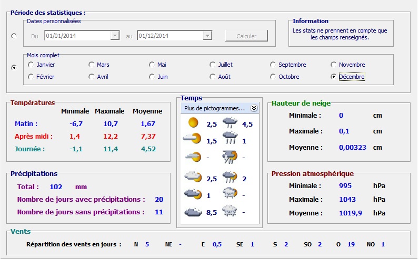Click the Matin maximum value 10,7
Image resolution: width=419 pixels, height=259 pixels.
tap(111, 124)
